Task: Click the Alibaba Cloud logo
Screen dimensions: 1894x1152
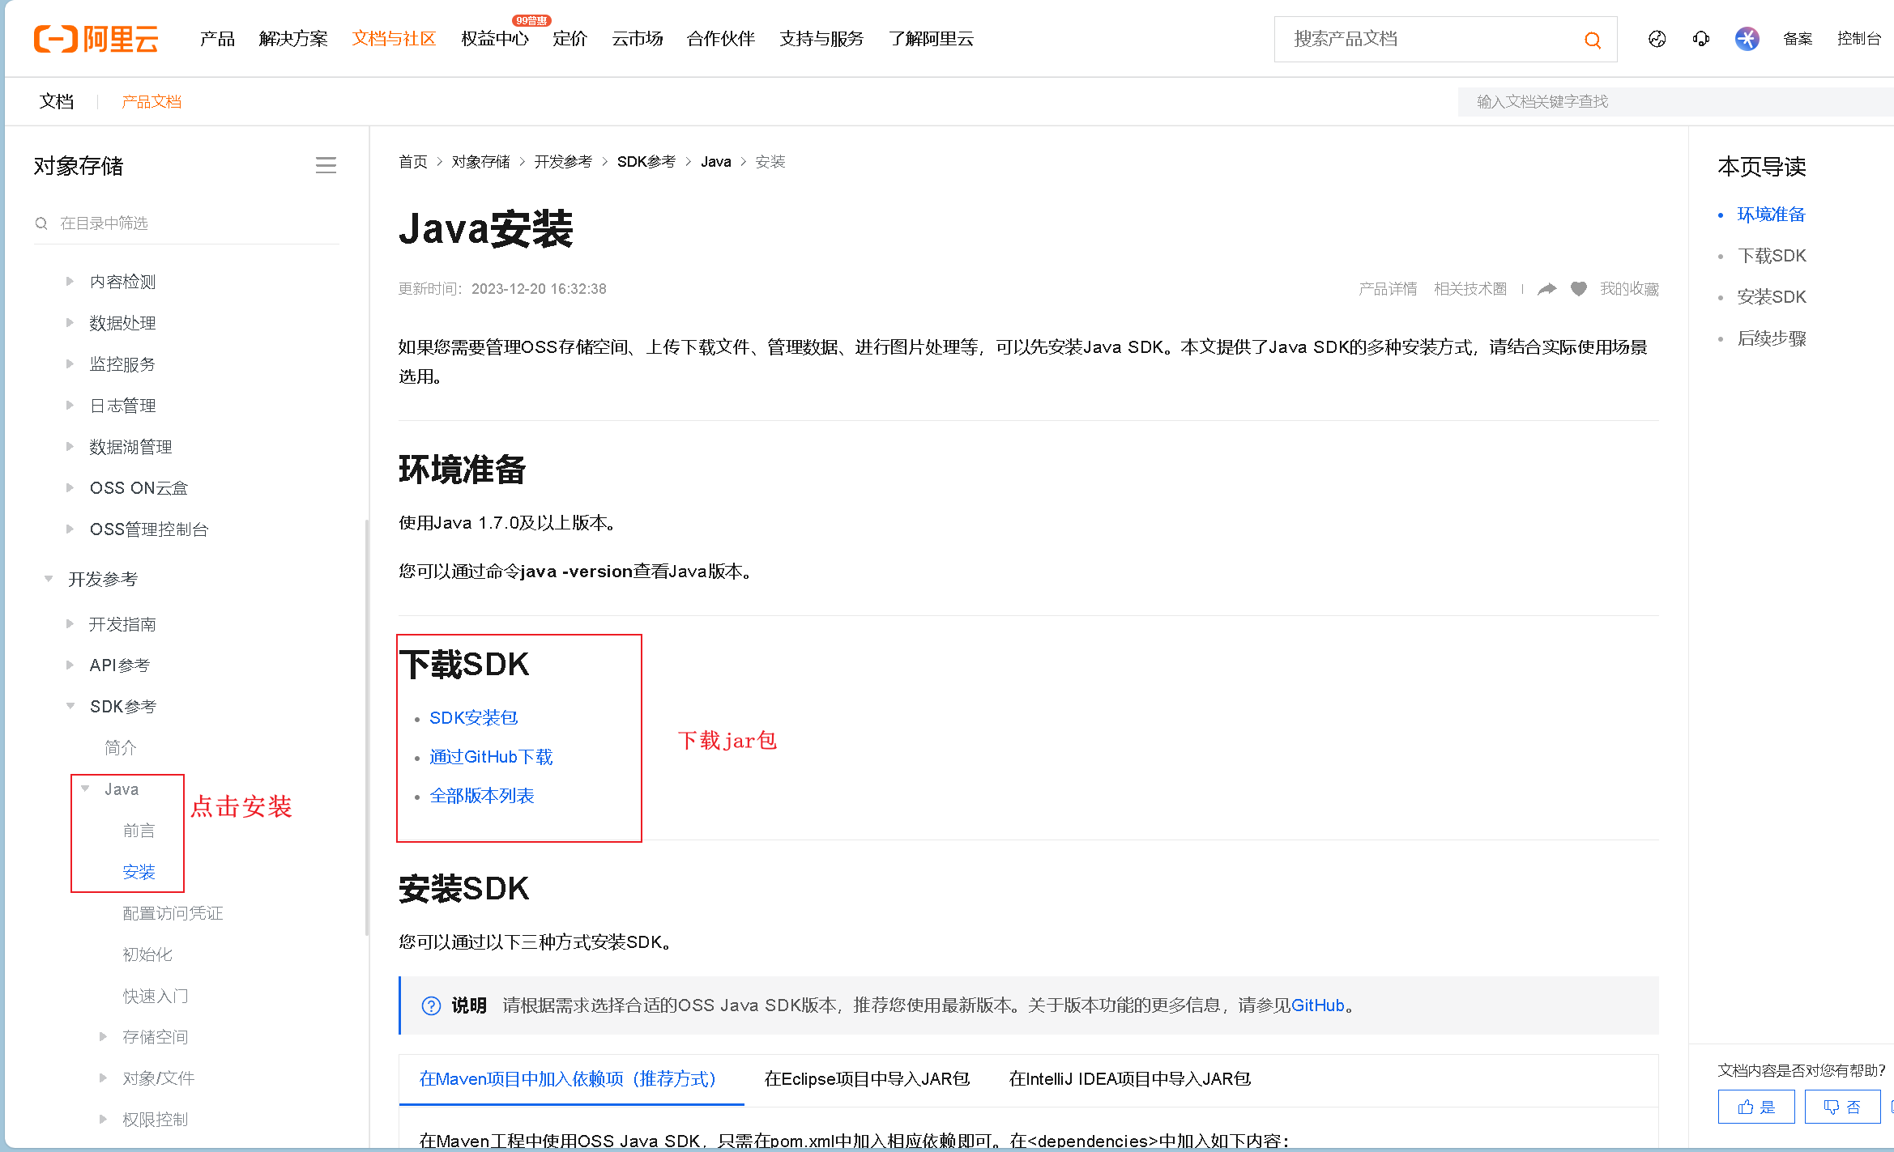Action: click(x=96, y=39)
